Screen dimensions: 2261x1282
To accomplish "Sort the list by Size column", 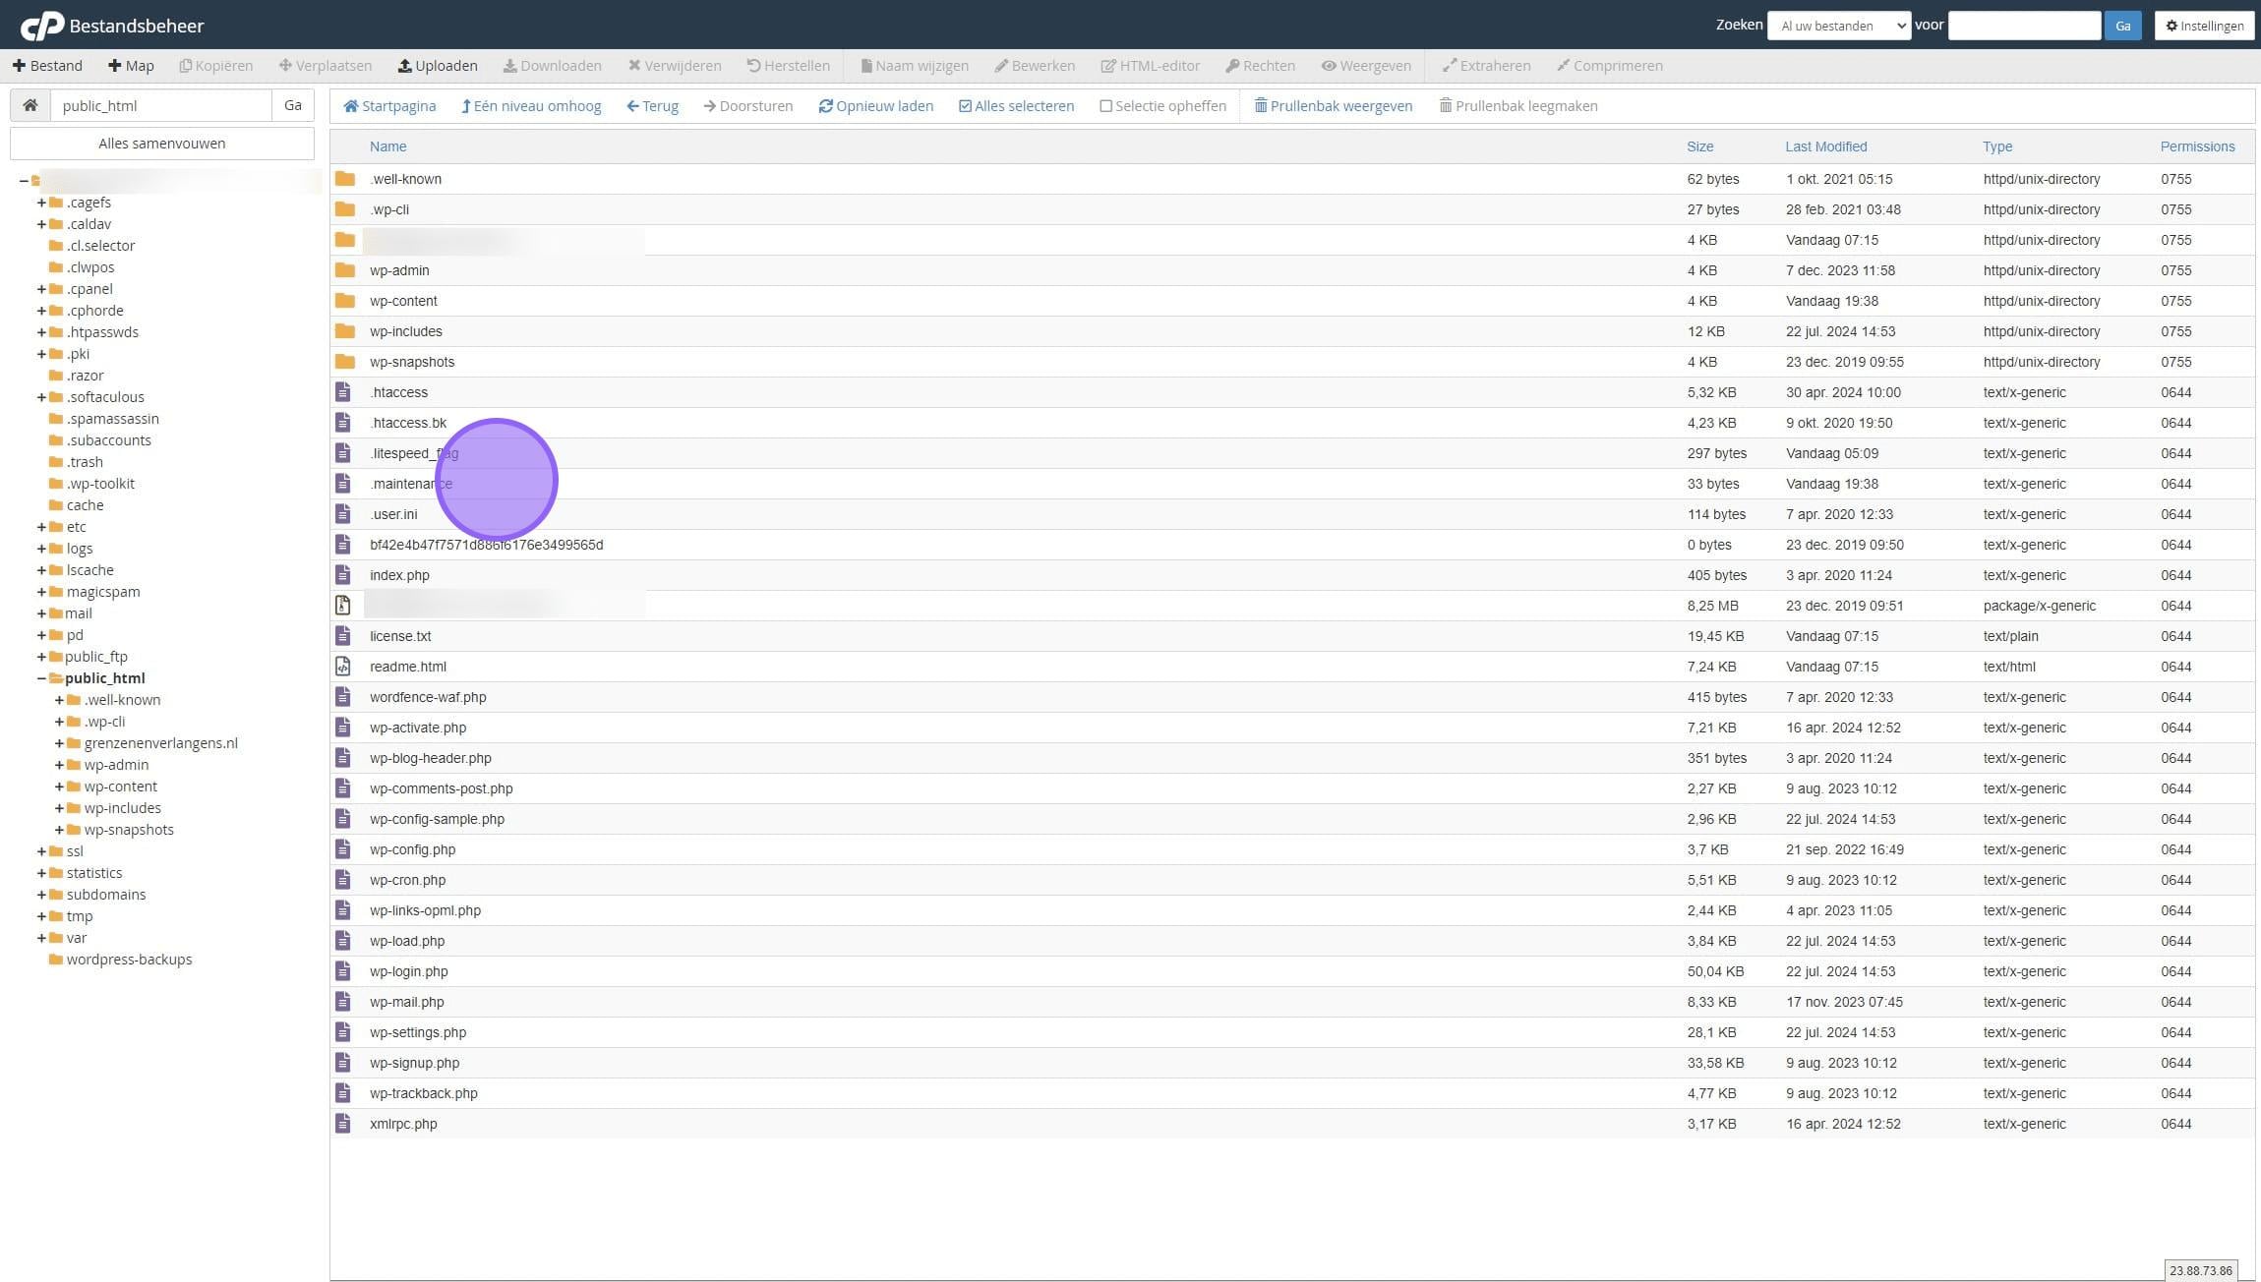I will tap(1699, 146).
